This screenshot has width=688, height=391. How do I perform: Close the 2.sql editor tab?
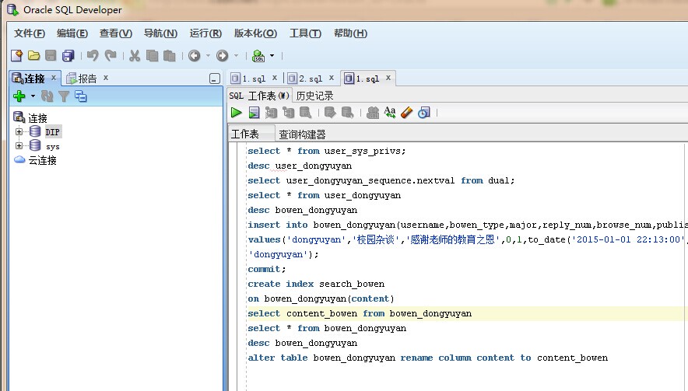332,78
